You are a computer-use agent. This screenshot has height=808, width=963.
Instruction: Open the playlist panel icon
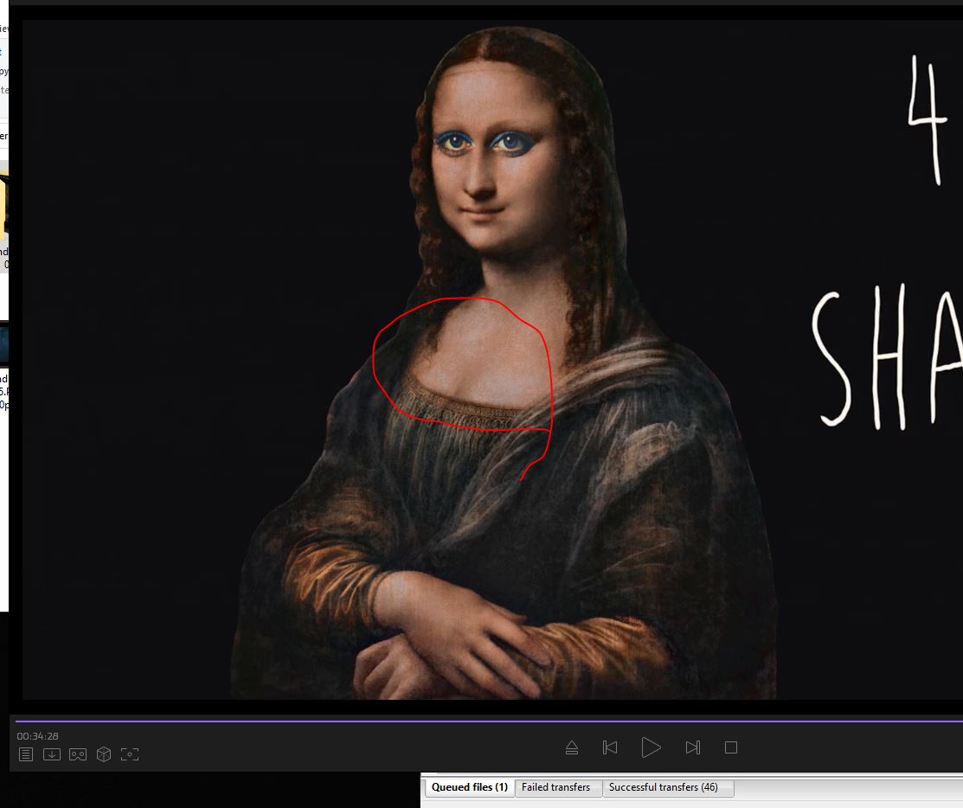(26, 754)
